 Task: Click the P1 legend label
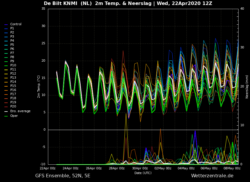click(12, 28)
